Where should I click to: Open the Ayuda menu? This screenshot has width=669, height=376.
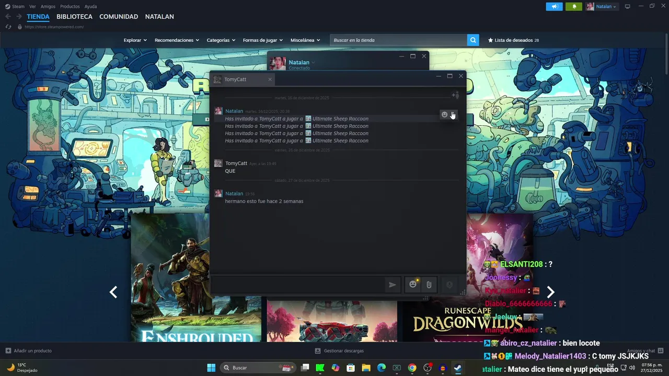(90, 6)
